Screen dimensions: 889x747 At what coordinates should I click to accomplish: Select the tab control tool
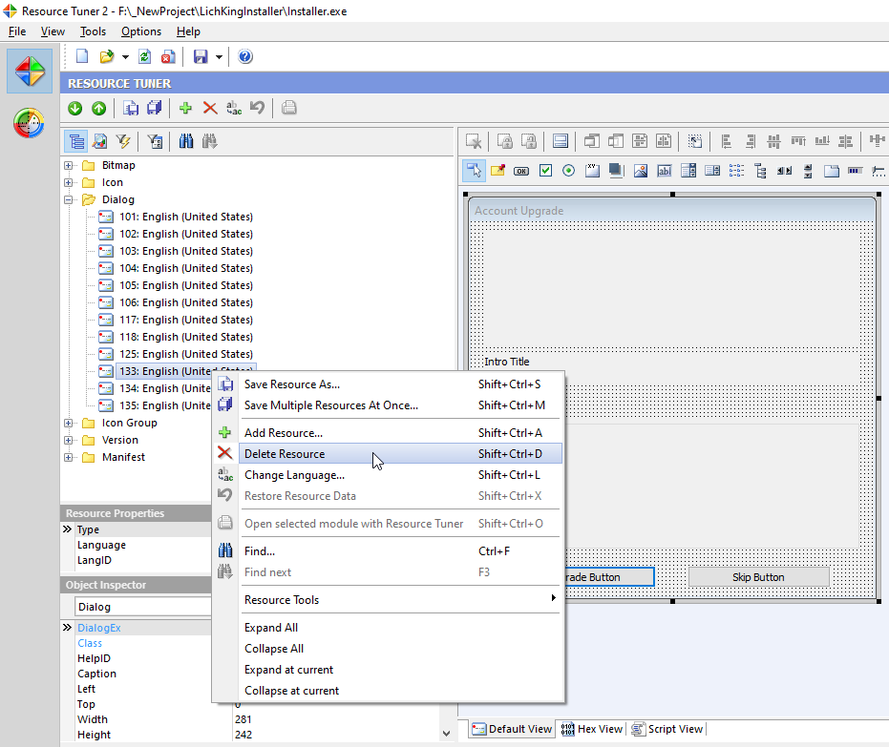[831, 171]
